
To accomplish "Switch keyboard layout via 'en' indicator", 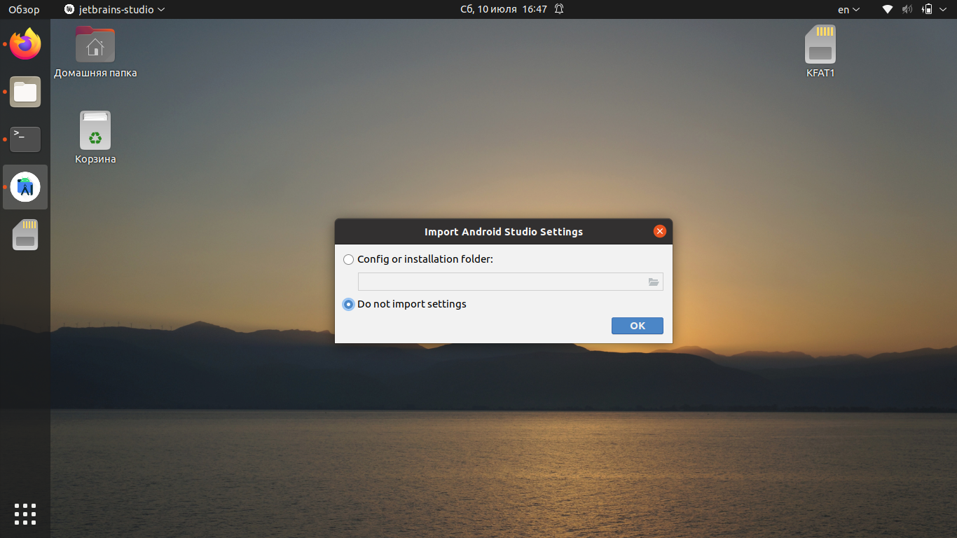I will tap(848, 10).
